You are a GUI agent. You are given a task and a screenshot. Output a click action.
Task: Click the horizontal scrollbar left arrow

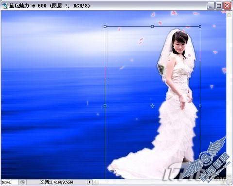(x=96, y=182)
